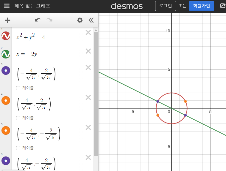Click the scrollbar up arrow
Image resolution: width=226 pixels, height=171 pixels.
click(x=96, y=30)
